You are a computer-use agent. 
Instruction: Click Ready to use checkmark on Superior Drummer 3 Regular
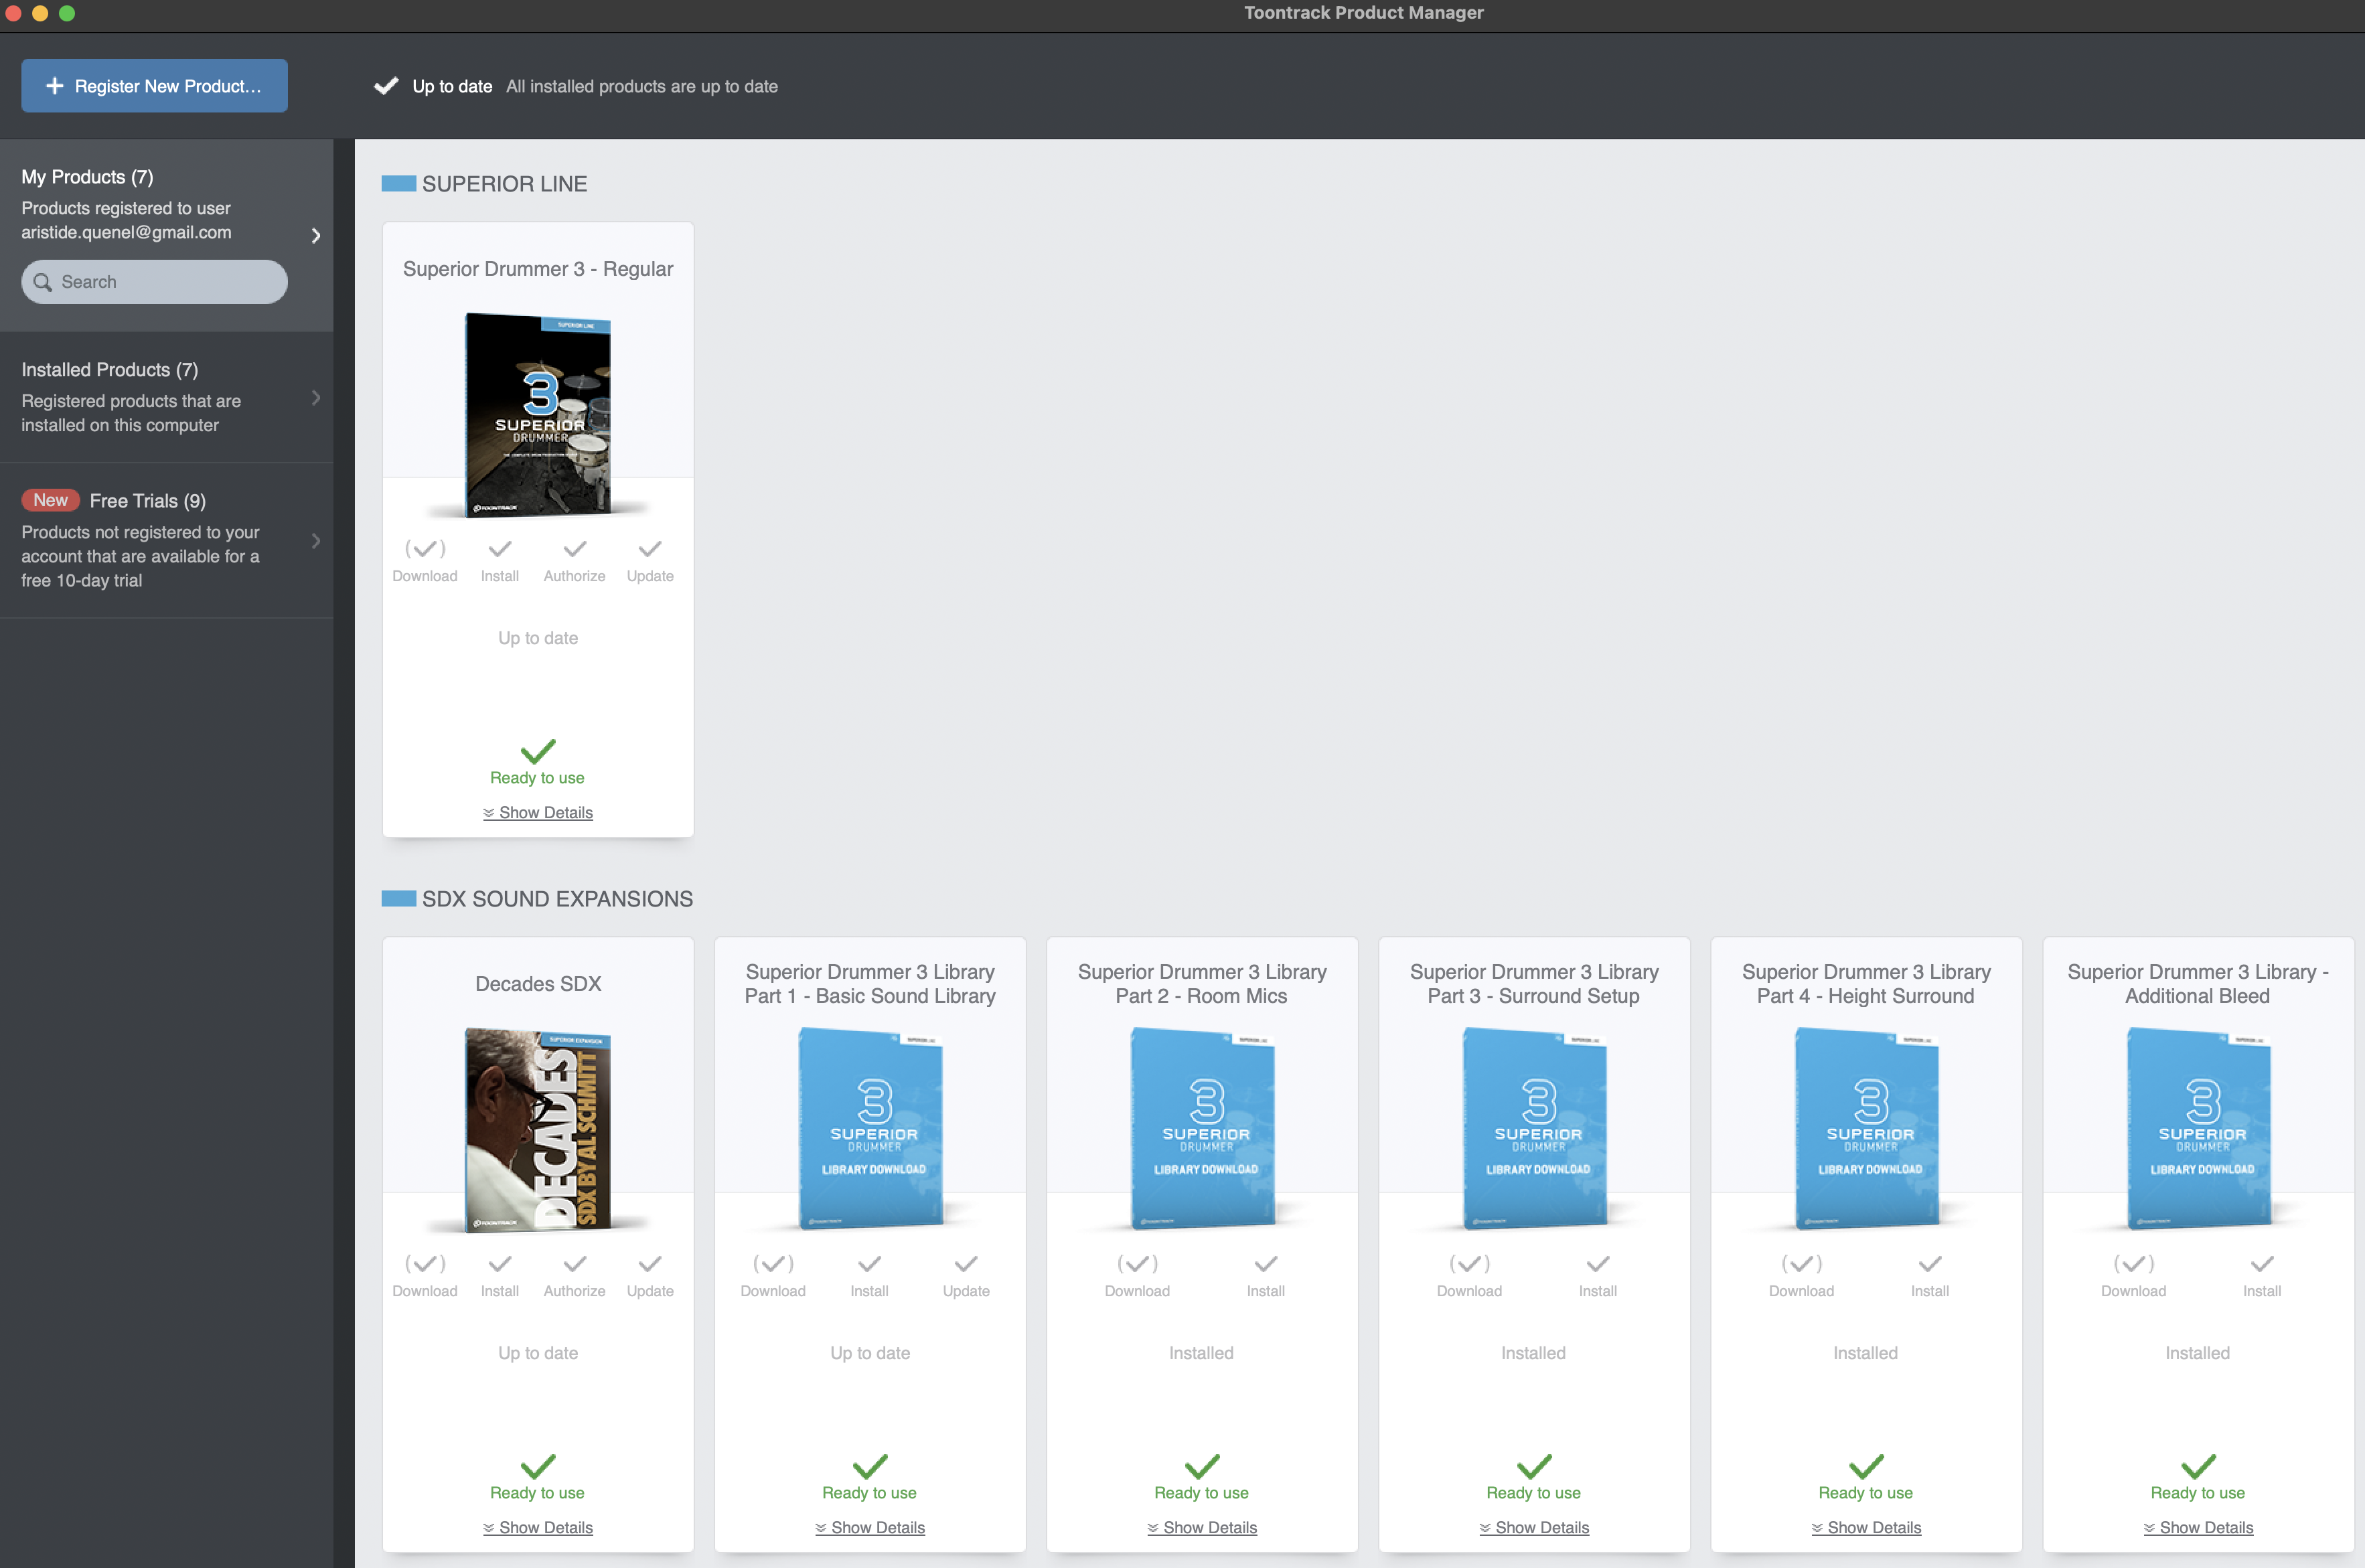click(538, 751)
